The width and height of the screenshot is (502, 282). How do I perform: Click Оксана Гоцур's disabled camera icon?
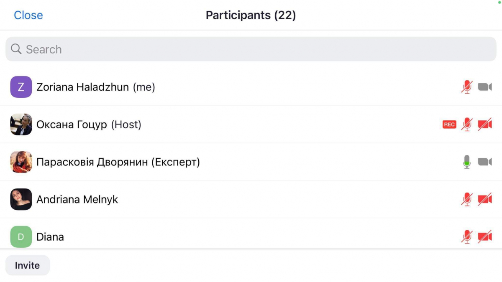pyautogui.click(x=485, y=124)
